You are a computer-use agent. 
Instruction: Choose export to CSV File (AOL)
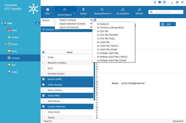tap(114, 38)
